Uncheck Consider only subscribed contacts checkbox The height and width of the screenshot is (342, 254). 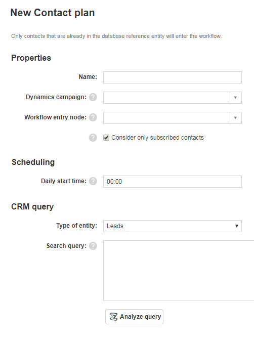click(x=106, y=138)
